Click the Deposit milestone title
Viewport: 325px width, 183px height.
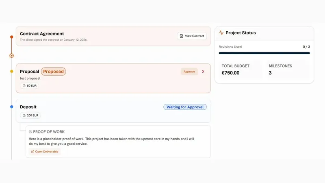click(x=28, y=107)
